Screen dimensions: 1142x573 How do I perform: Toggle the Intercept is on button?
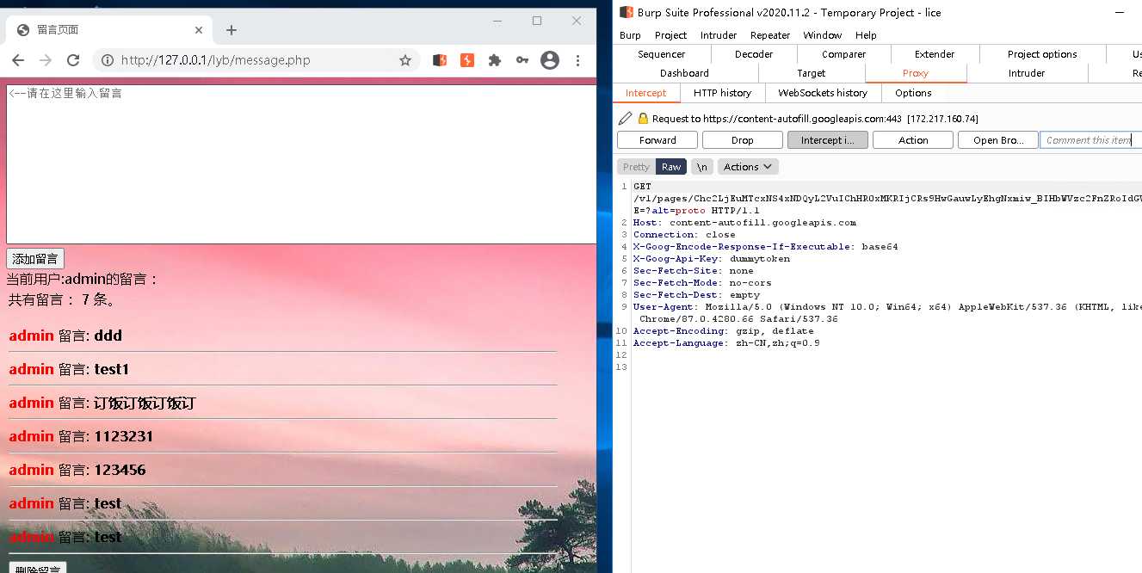coord(828,140)
